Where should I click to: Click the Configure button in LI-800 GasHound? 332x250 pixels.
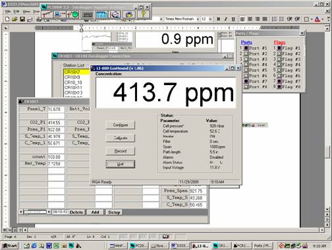121,125
